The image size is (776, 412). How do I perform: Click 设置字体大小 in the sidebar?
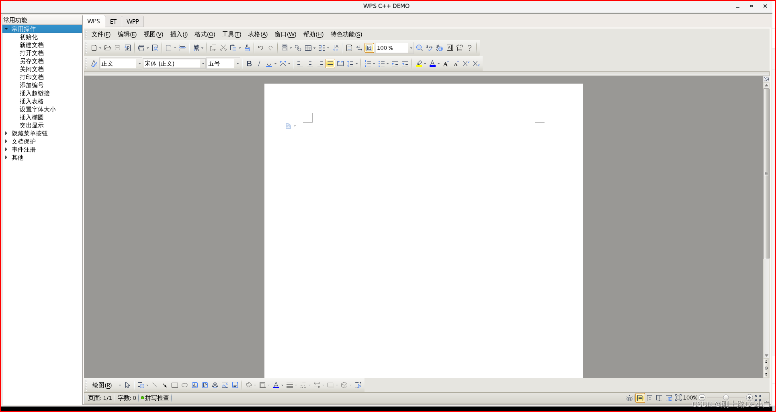click(38, 109)
